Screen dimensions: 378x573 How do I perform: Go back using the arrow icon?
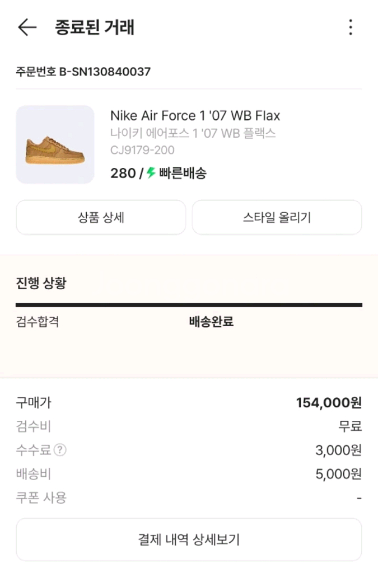27,27
